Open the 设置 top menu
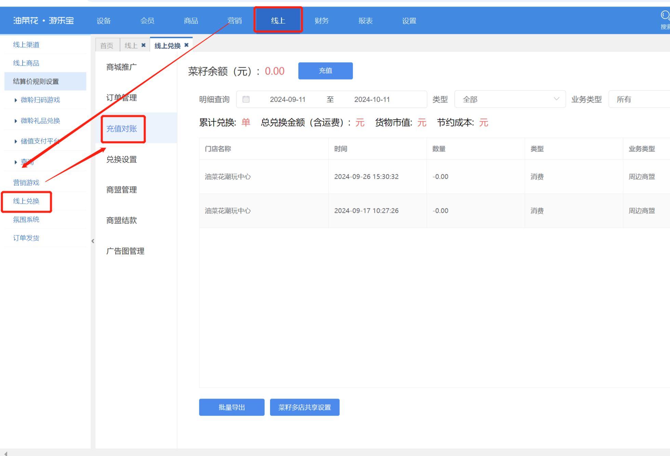This screenshot has height=456, width=670. [409, 21]
